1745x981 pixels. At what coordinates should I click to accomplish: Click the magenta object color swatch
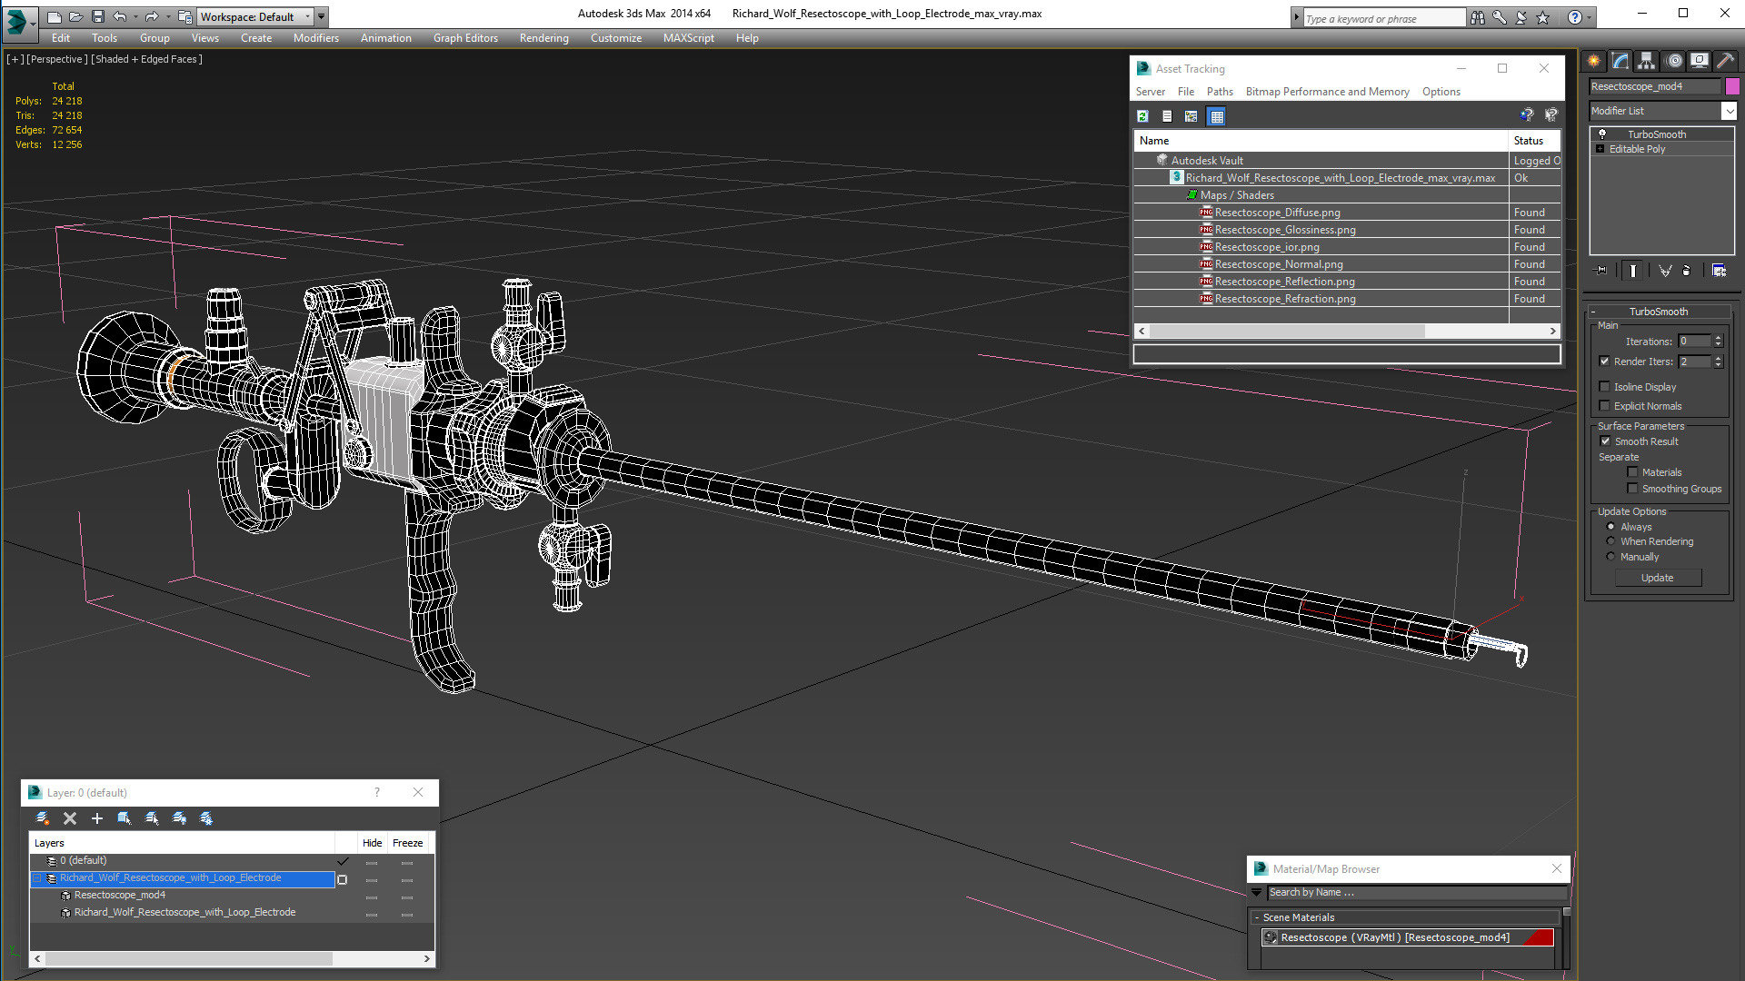click(x=1732, y=86)
